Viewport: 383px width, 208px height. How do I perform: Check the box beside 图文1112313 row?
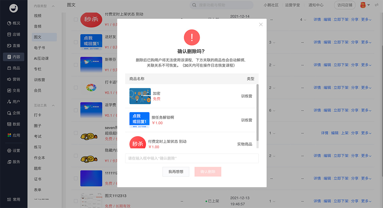[x=76, y=201]
